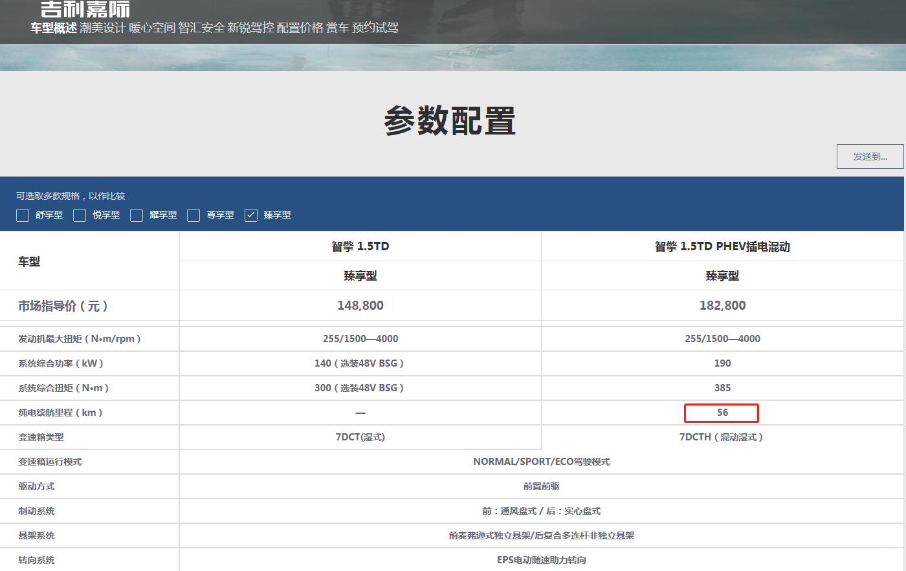Viewport: 906px width, 571px height.
Task: Check the 耀享型 option
Action: (x=137, y=215)
